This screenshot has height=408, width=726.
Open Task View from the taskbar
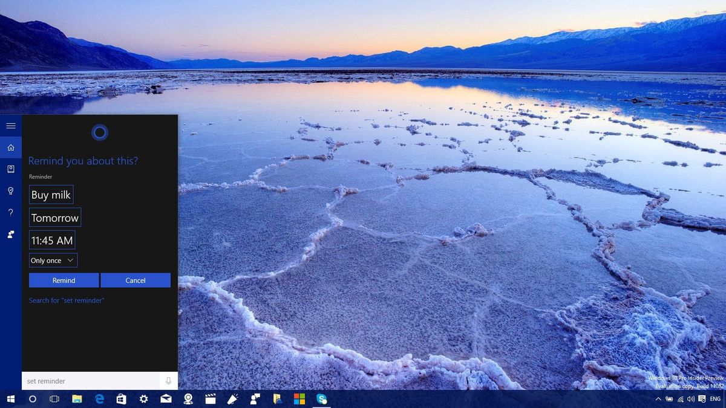(54, 399)
